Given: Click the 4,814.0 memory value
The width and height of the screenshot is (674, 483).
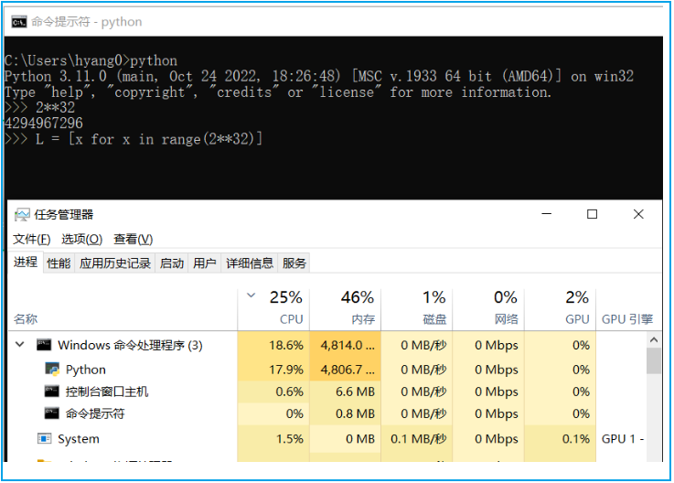Looking at the screenshot, I should coord(348,345).
